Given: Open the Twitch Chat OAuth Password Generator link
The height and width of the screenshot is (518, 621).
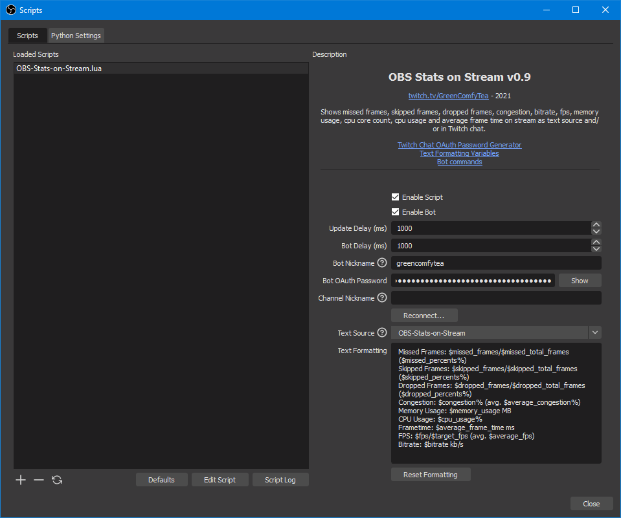Looking at the screenshot, I should click(459, 144).
